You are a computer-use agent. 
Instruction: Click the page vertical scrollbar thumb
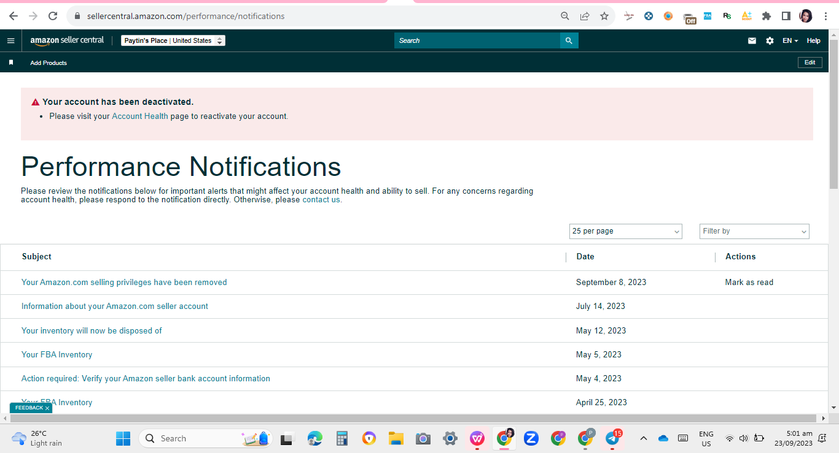coord(833,113)
